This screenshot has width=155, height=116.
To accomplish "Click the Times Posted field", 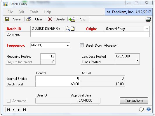I will (x=127, y=62).
